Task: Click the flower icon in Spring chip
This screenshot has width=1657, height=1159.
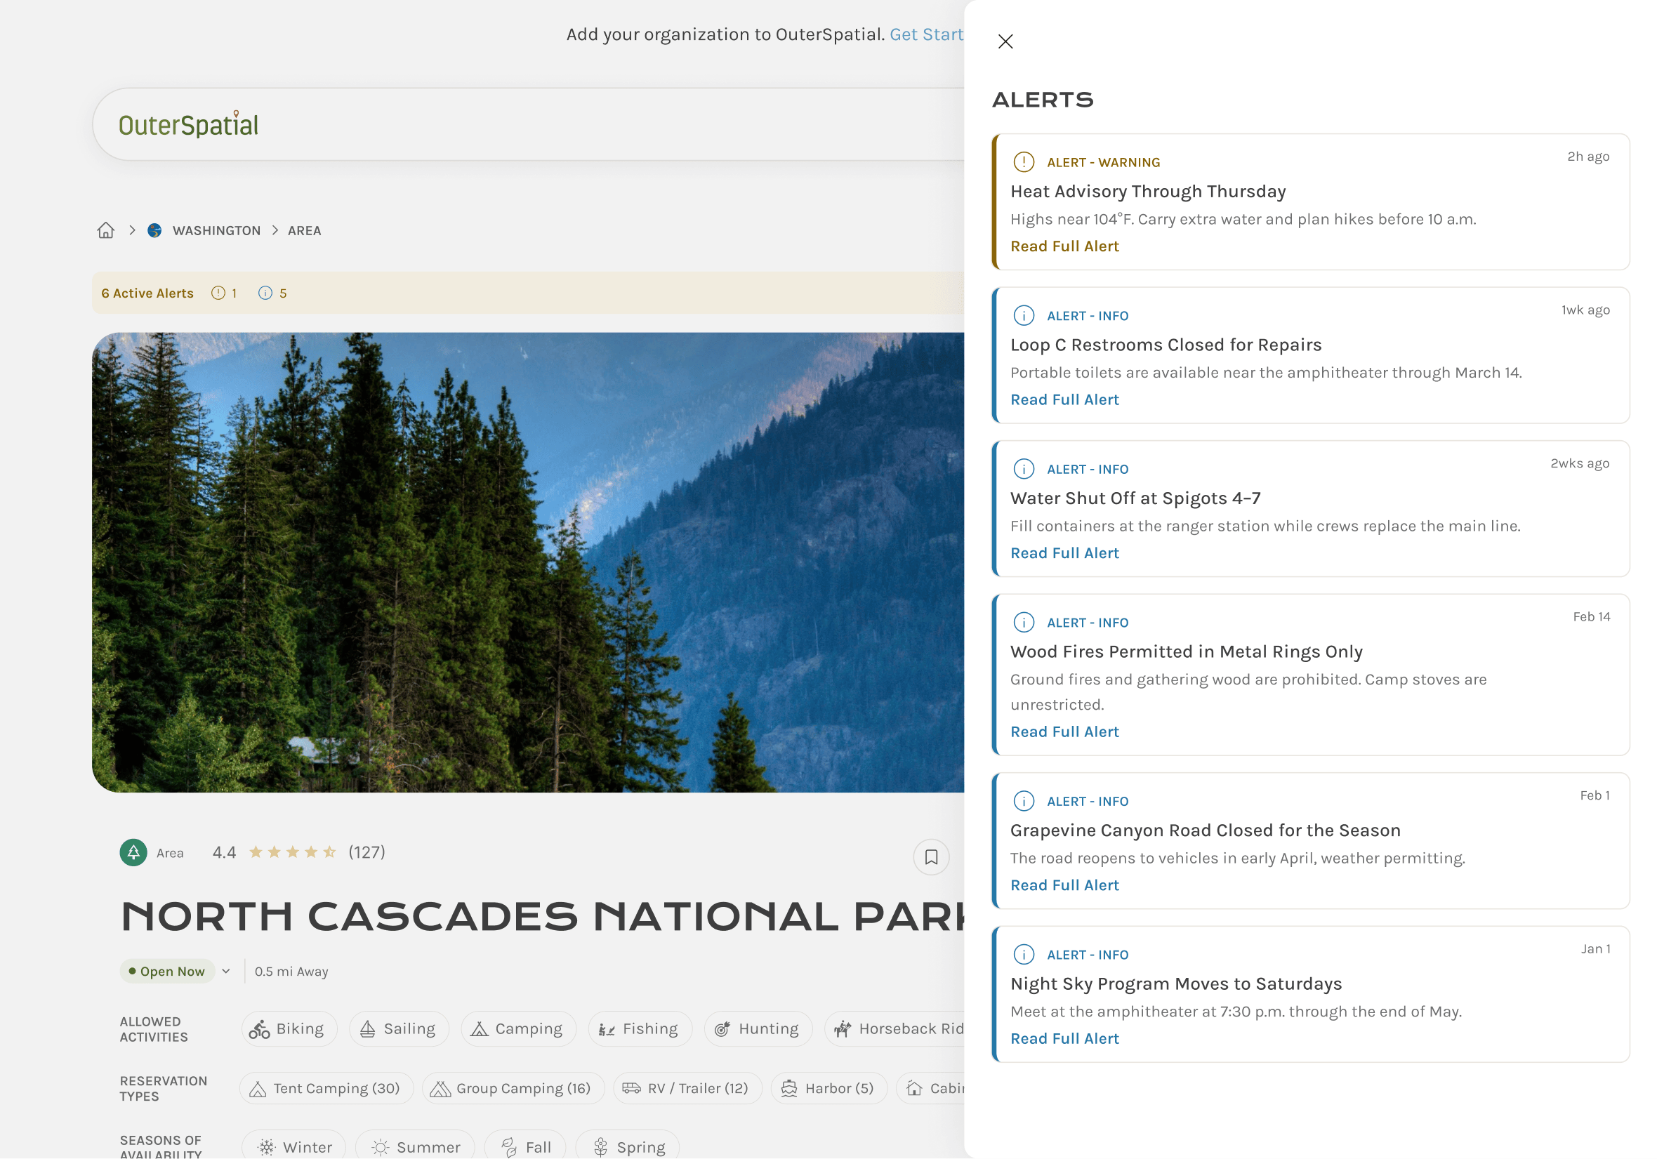Action: tap(600, 1148)
